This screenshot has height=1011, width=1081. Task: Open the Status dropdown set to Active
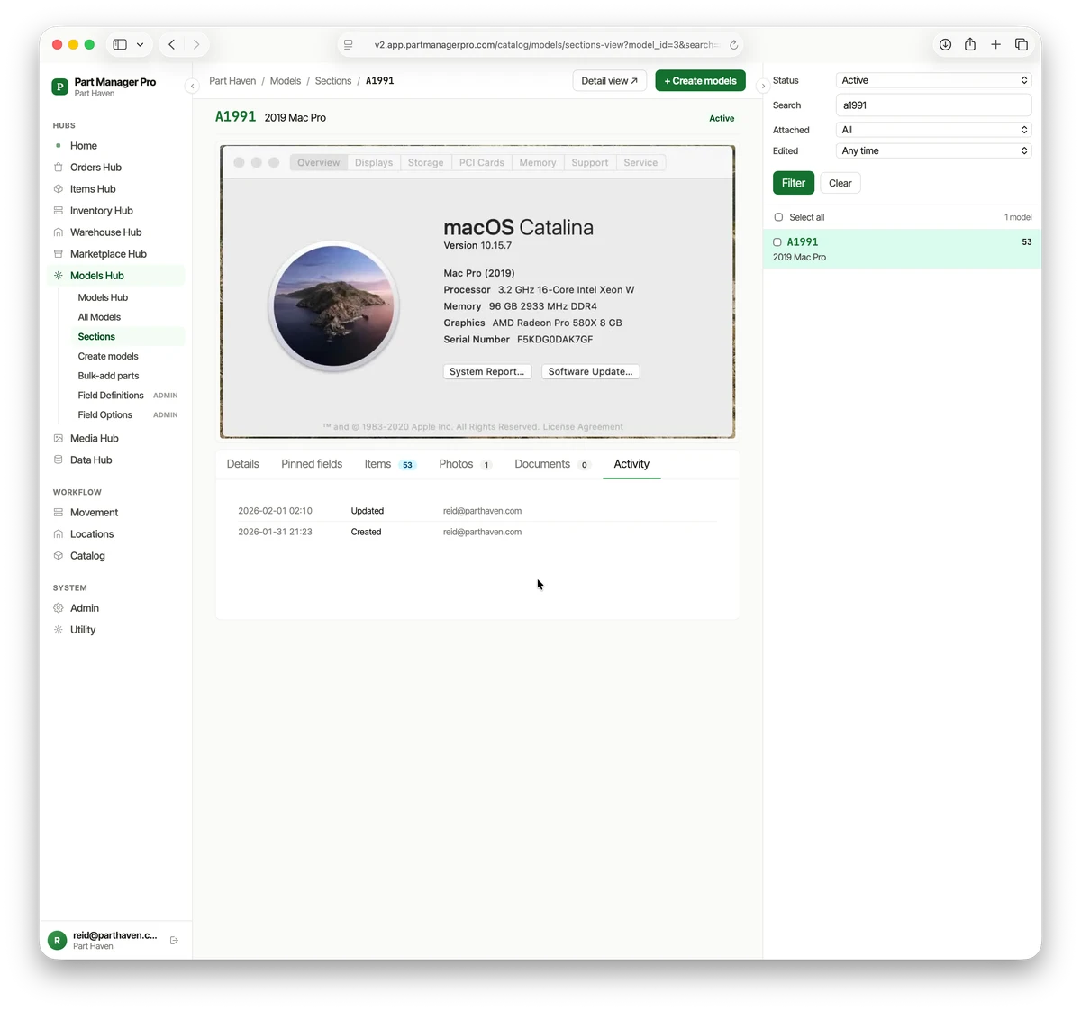point(934,80)
